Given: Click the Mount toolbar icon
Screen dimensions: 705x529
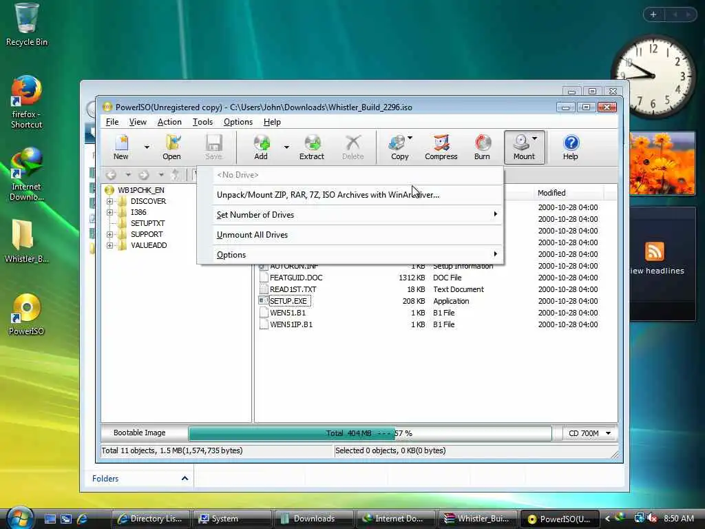Looking at the screenshot, I should [x=524, y=147].
